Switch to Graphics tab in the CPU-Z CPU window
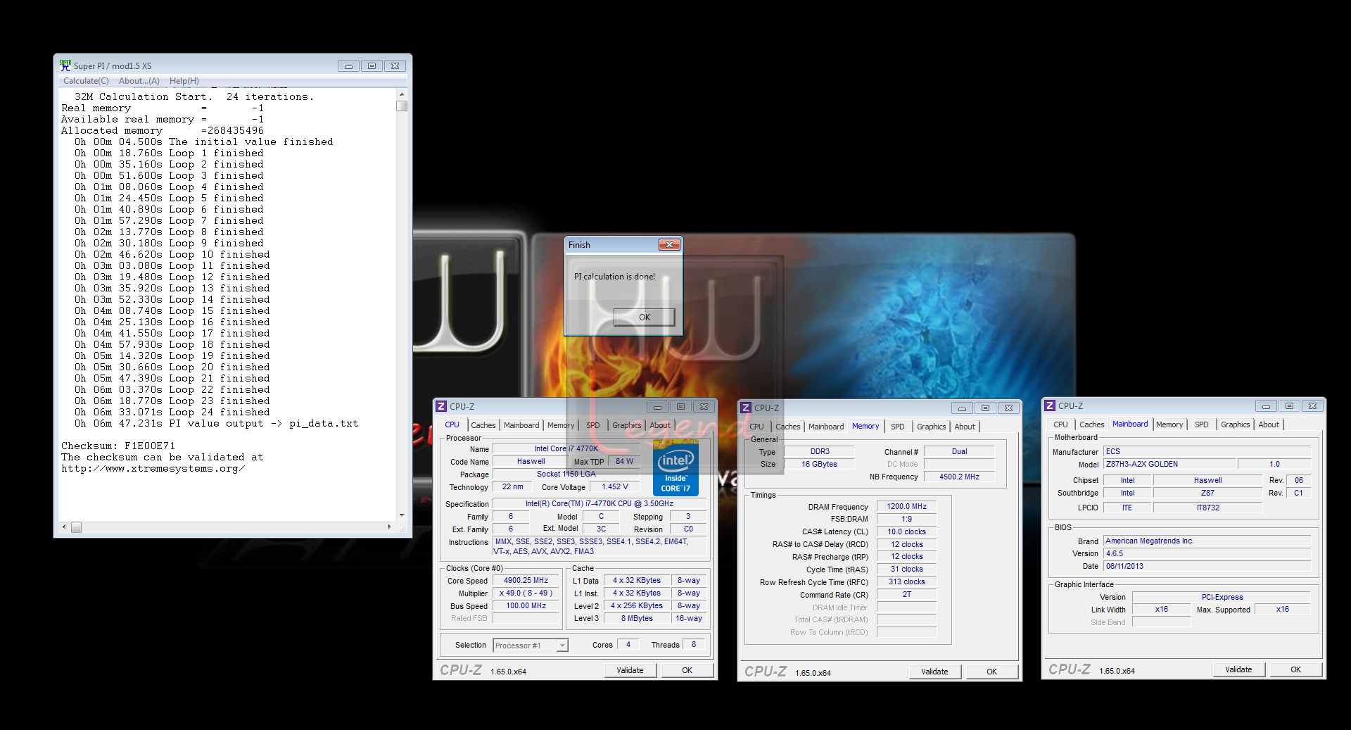1351x730 pixels. coord(626,425)
